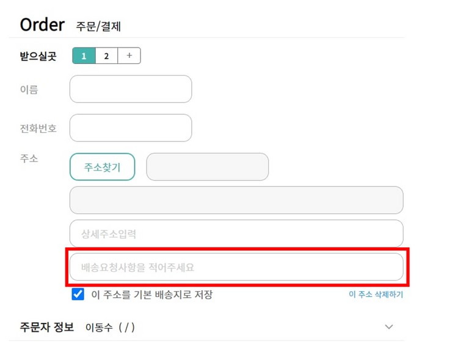458x348 pixels.
Task: Click the 주문/결제 subtitle text
Action: click(99, 27)
